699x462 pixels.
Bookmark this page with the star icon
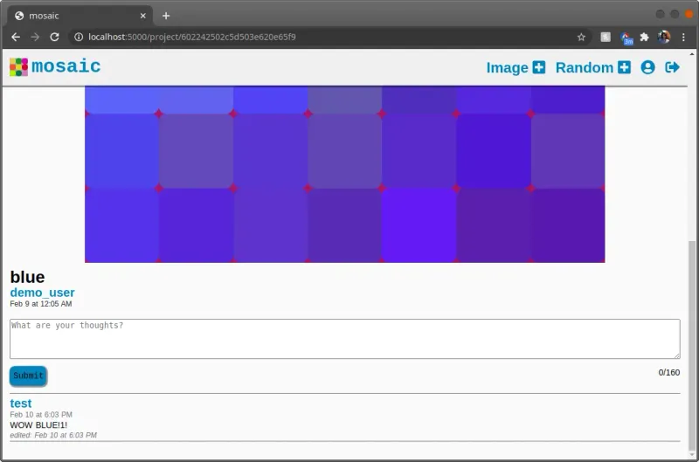pos(581,38)
